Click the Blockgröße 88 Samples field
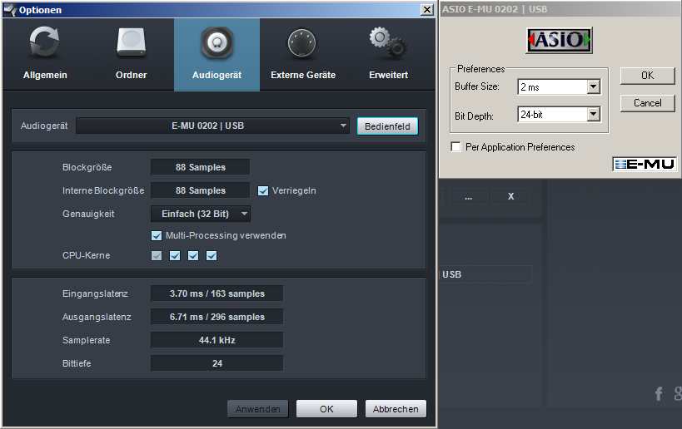Image resolution: width=682 pixels, height=429 pixels. click(201, 167)
